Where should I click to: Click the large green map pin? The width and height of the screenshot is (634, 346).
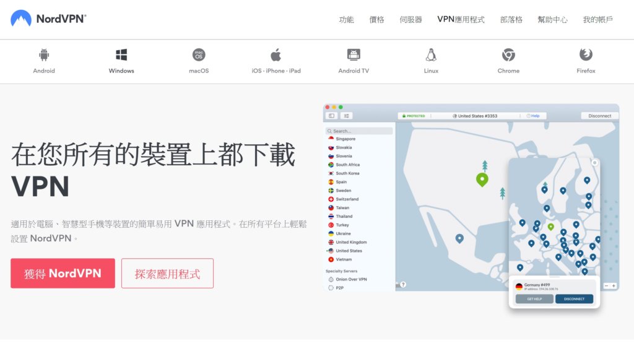click(482, 179)
